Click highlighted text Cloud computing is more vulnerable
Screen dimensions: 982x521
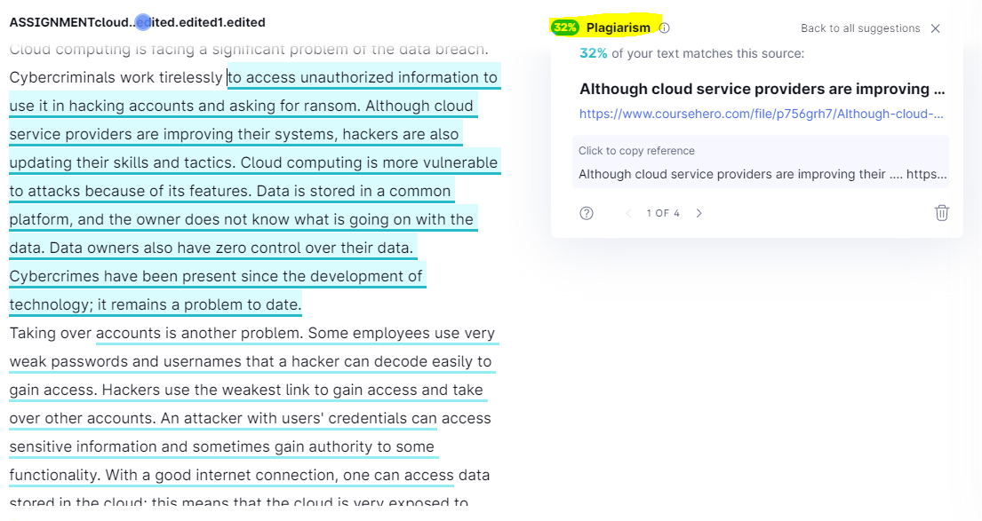pos(369,162)
